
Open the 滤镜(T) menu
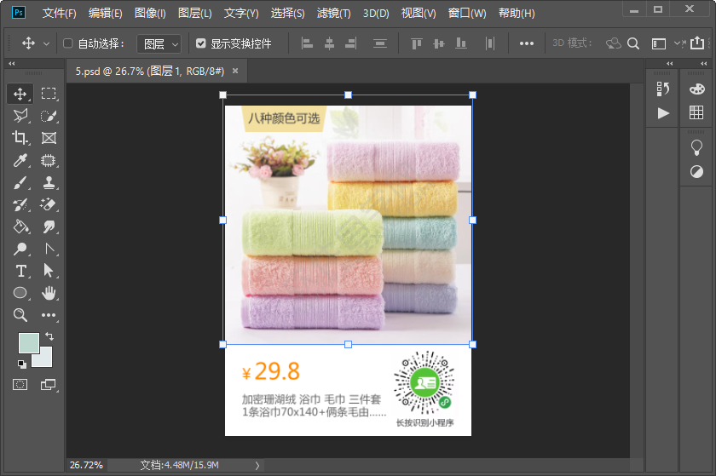334,14
